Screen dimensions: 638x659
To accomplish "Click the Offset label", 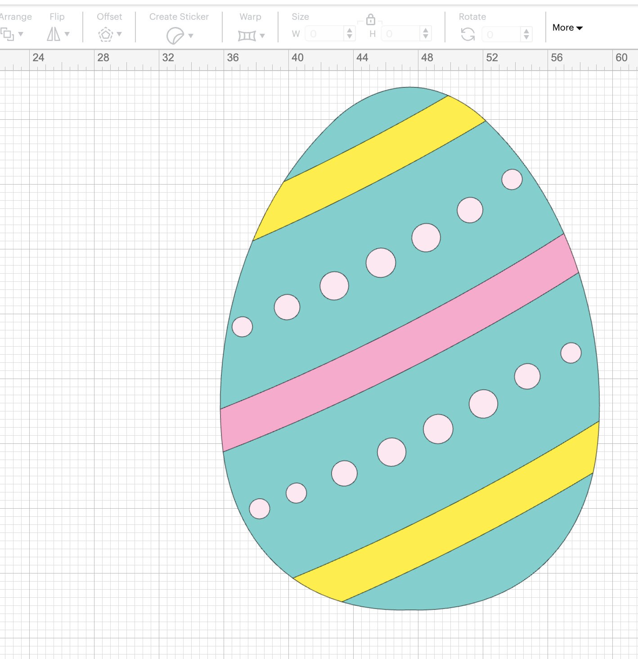I will tap(109, 17).
